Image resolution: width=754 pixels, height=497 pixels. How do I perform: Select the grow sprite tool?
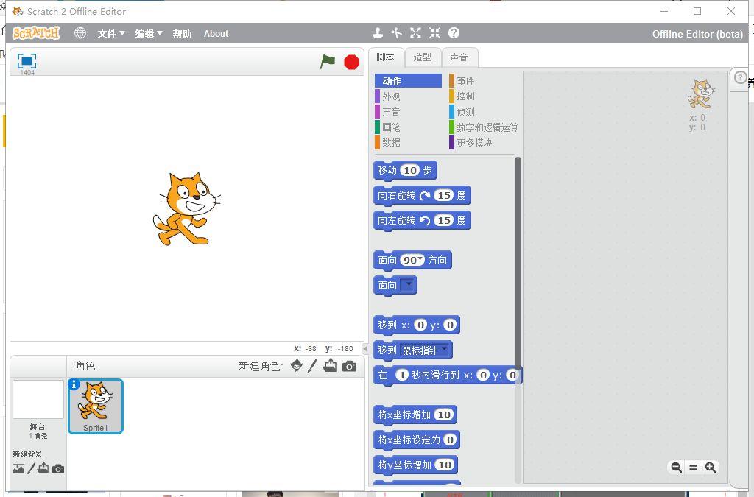point(416,33)
